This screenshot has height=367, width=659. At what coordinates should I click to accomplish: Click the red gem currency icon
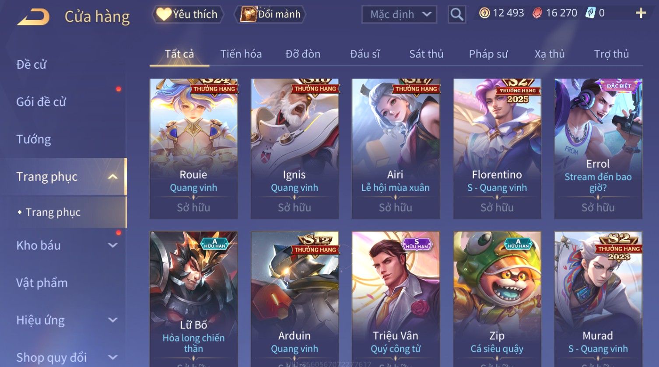click(x=537, y=13)
